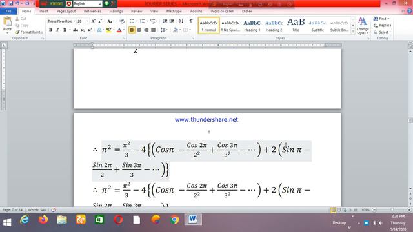Open the Select editing menu
Image resolution: width=413 pixels, height=232 pixels.
point(382,32)
